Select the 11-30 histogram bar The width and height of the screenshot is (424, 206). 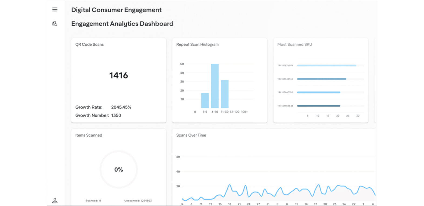[x=225, y=94]
